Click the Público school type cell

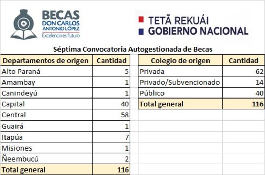click(x=180, y=93)
